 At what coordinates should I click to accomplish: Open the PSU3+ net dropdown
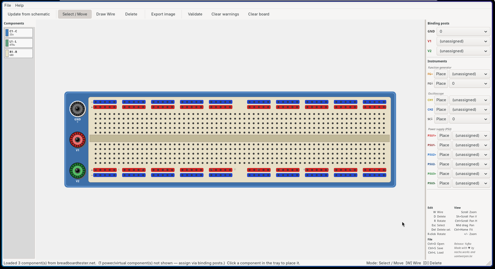471,174
